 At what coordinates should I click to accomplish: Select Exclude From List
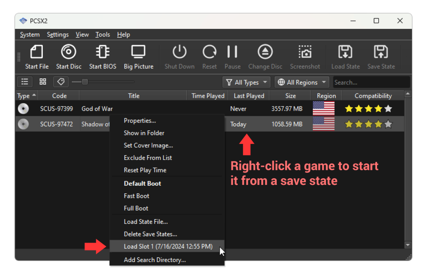(x=167, y=158)
